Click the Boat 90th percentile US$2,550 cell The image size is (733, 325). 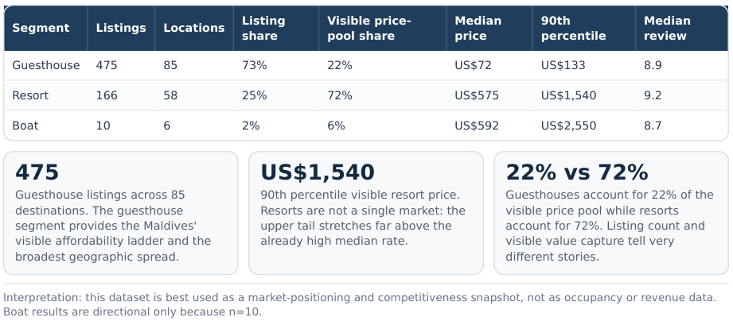pyautogui.click(x=568, y=126)
